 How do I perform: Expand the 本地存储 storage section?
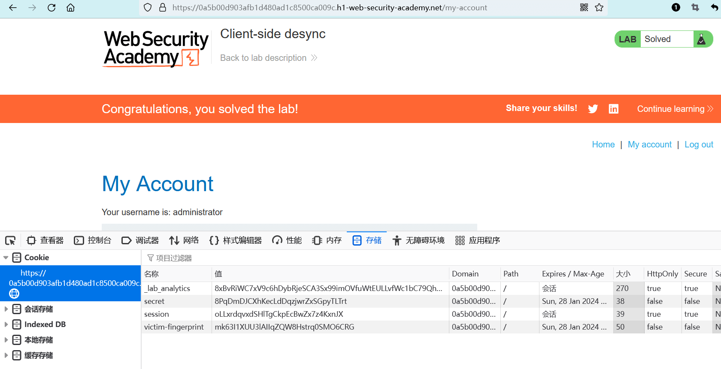(6, 340)
